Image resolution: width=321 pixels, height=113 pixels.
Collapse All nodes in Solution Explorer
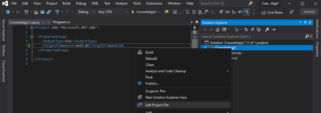coord(252,30)
